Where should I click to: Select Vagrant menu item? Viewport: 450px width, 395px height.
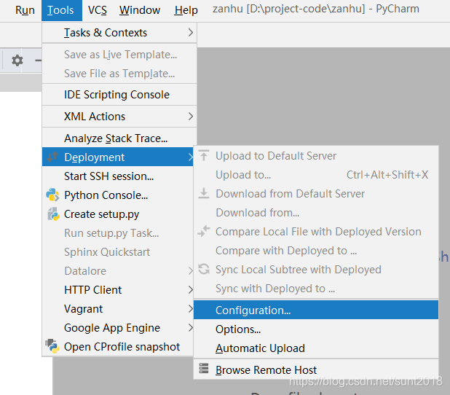coord(118,309)
